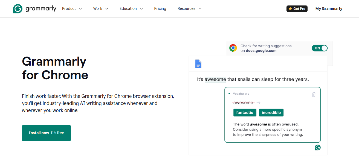Click the docs.google.com text in banner
359x164 pixels.
[261, 51]
